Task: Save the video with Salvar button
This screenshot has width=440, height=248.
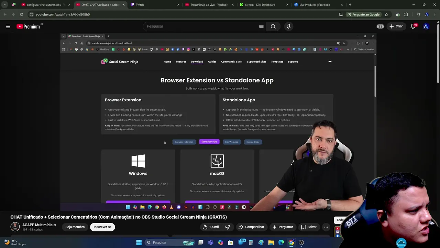Action: coord(309,227)
